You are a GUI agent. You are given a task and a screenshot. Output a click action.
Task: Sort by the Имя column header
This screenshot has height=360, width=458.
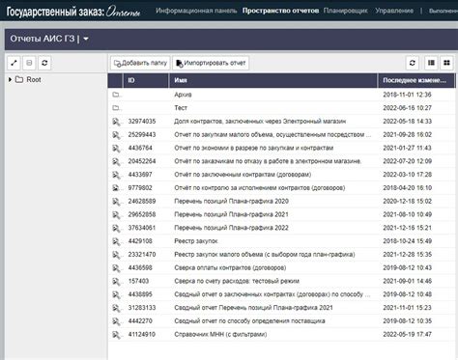pyautogui.click(x=273, y=80)
